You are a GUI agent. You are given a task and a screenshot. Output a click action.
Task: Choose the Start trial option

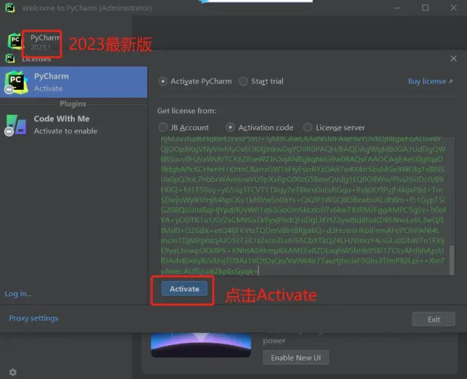pos(243,81)
